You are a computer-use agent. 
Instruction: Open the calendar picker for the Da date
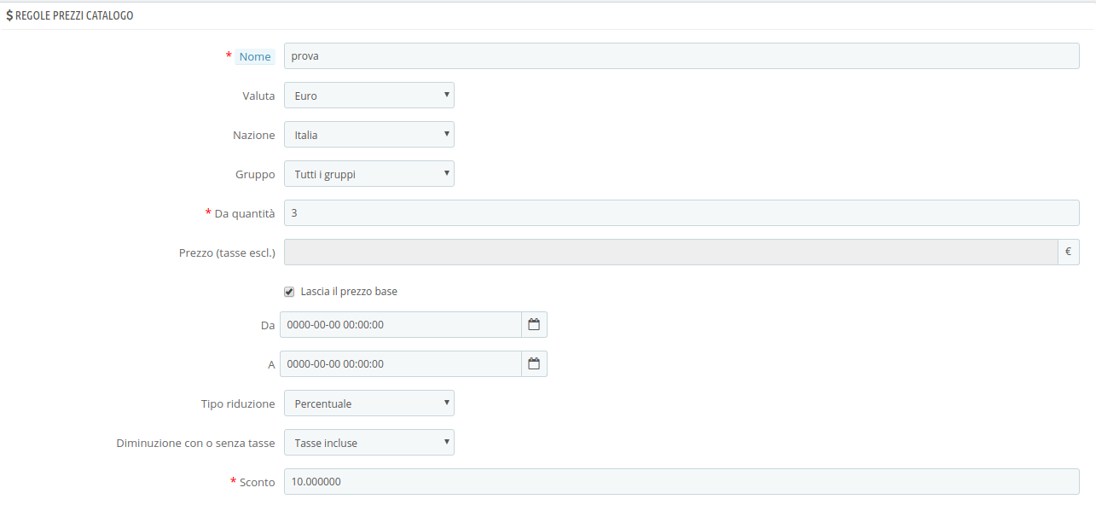[x=534, y=325]
